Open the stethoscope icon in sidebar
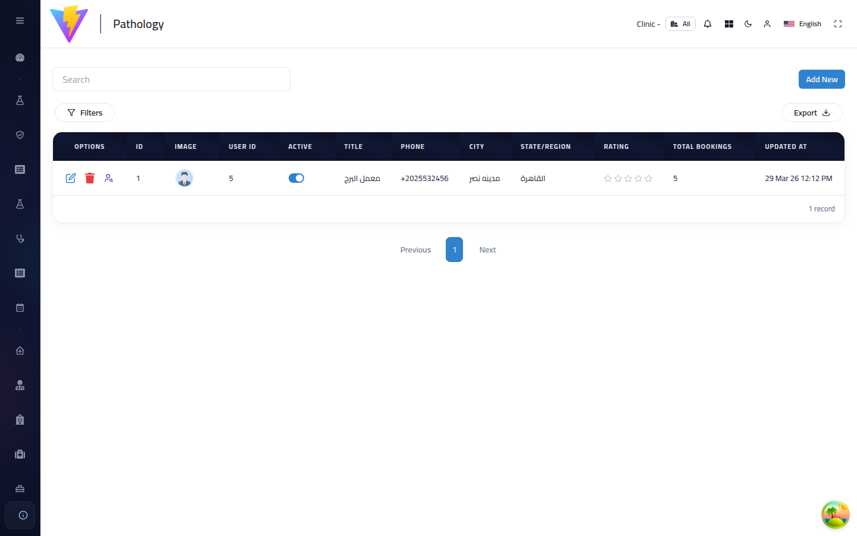The height and width of the screenshot is (536, 857). pos(20,239)
